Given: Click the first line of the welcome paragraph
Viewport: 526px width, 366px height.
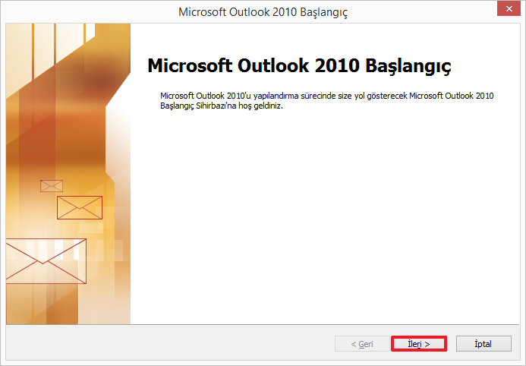Looking at the screenshot, I should tap(326, 96).
